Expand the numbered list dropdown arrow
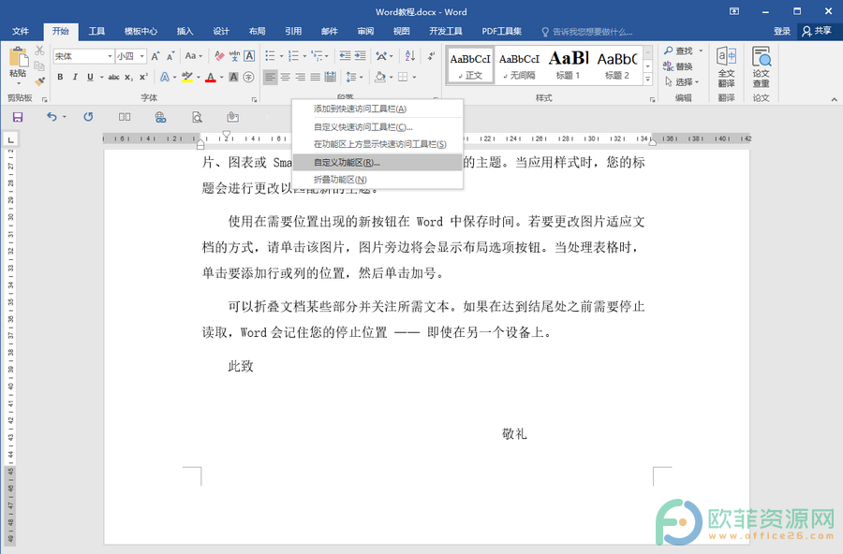 [x=304, y=56]
